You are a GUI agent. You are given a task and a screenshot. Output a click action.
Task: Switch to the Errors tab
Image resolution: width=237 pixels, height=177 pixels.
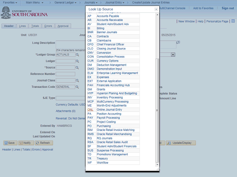click(x=48, y=26)
